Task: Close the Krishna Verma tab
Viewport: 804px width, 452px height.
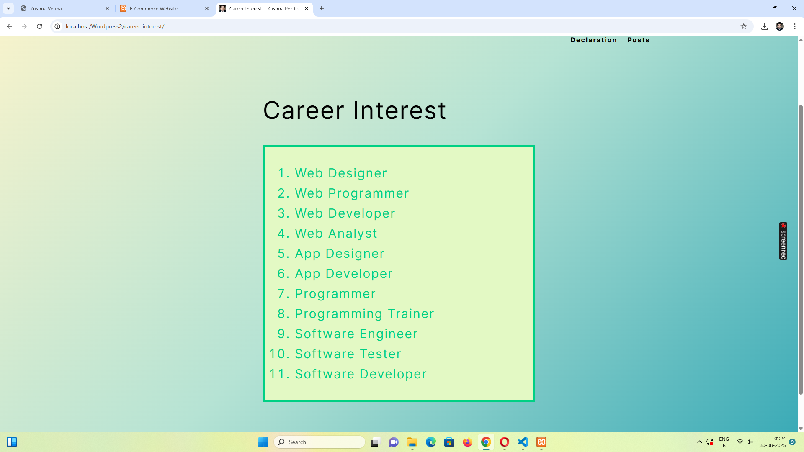Action: (x=107, y=8)
